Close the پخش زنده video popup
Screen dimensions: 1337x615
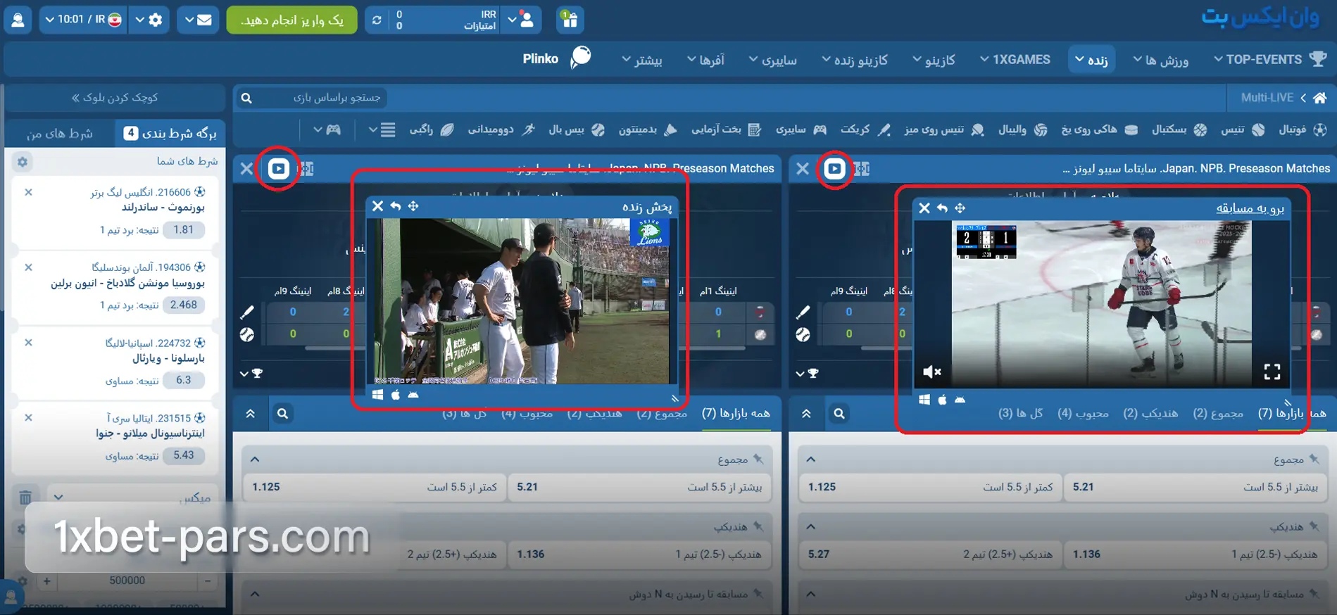[378, 206]
